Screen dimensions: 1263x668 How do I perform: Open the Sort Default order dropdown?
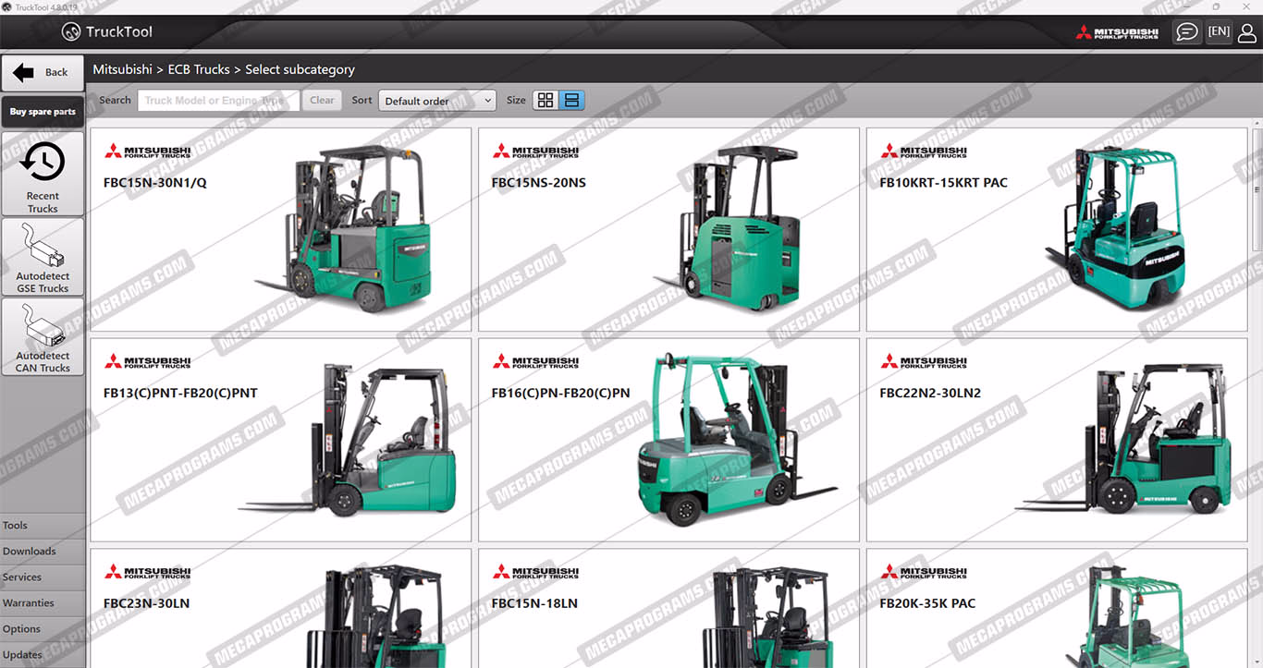pos(437,101)
